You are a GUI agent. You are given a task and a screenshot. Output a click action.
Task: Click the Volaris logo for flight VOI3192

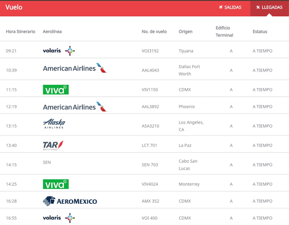(x=58, y=51)
